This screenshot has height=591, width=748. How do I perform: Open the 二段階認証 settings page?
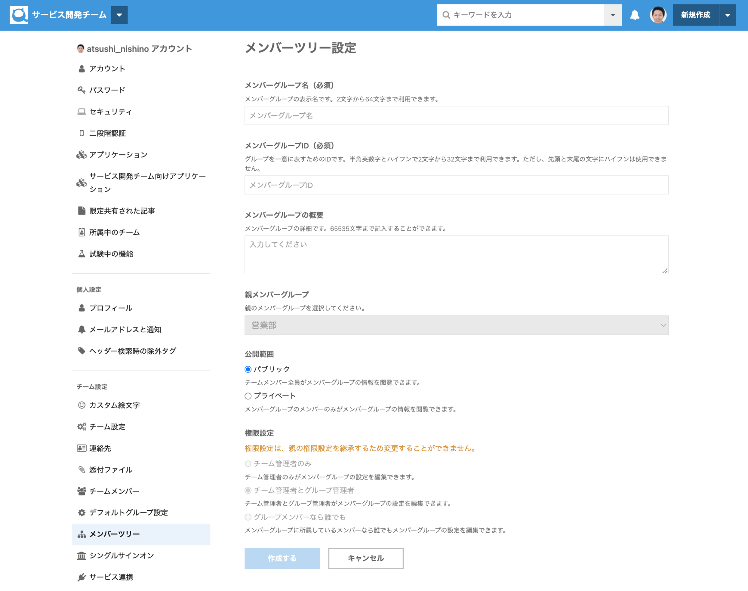pyautogui.click(x=107, y=133)
